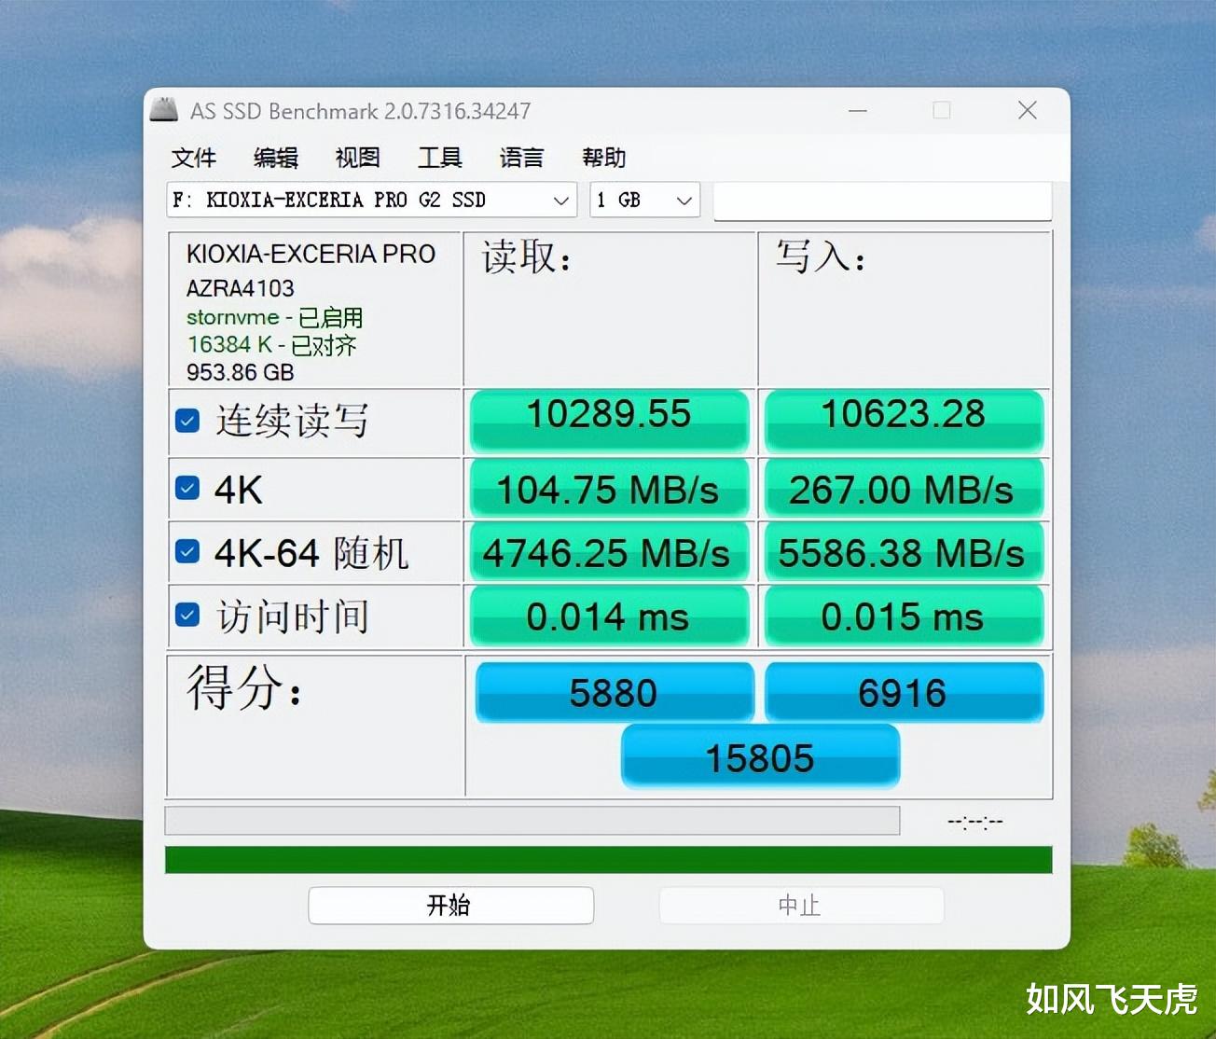Click the 读取: column header
The image size is (1216, 1039).
(527, 257)
